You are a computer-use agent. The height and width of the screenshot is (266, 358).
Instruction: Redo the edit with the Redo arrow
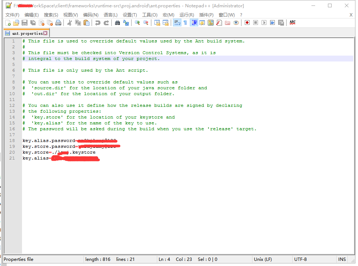[106, 23]
